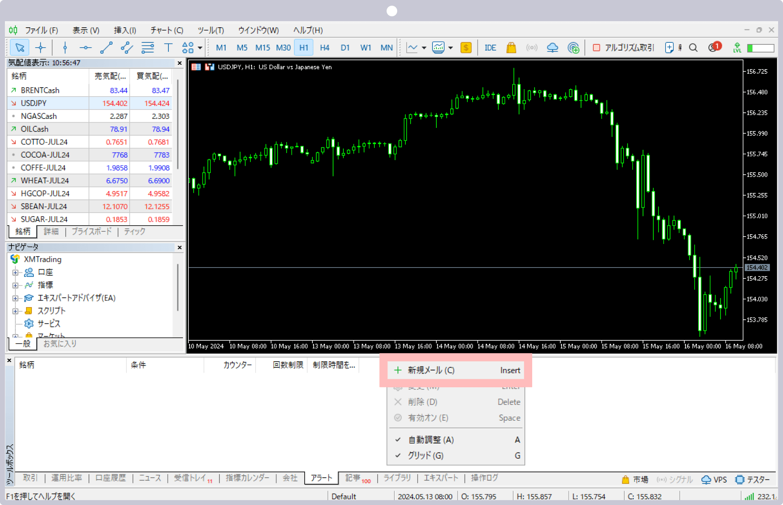Screen dimensions: 783x505
Task: Toggle グリッド (G) checked menu option
Action: [x=456, y=456]
